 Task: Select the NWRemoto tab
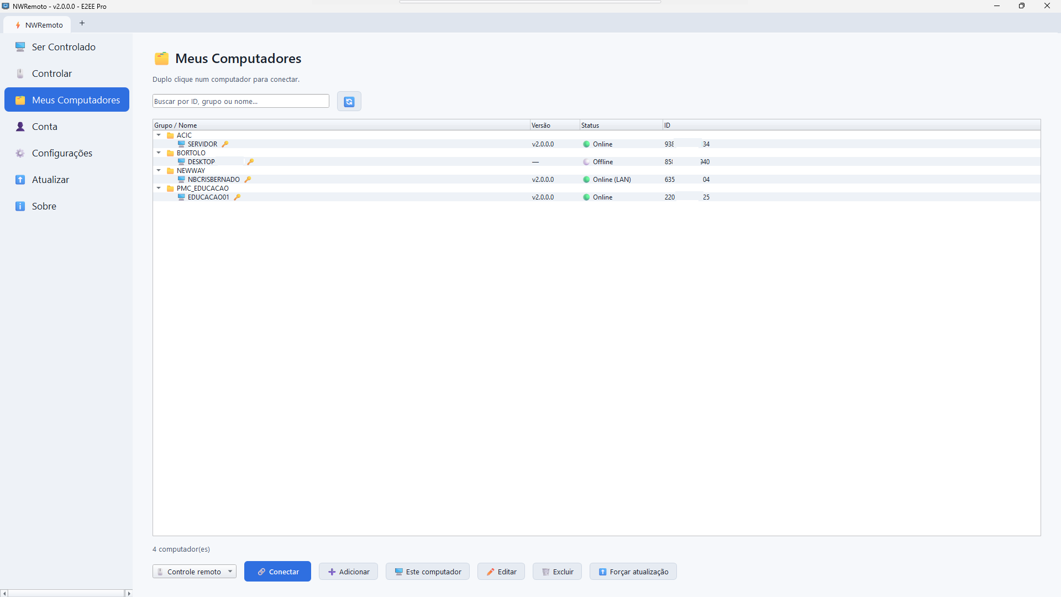38,25
